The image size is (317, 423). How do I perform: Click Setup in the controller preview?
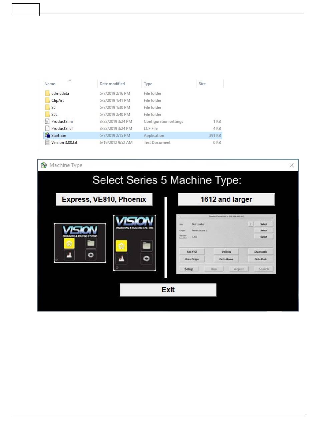(189, 269)
